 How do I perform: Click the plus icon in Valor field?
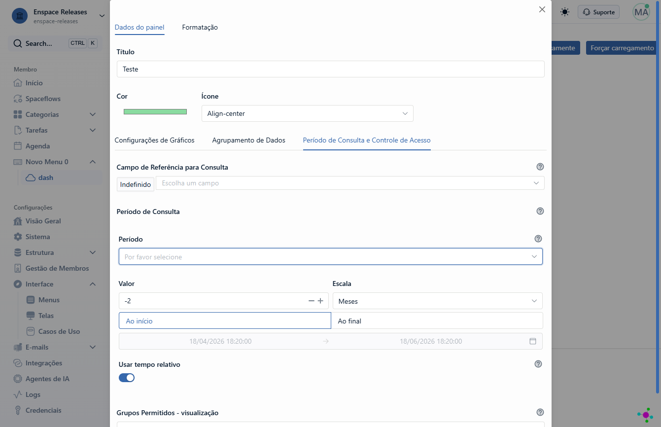click(320, 301)
